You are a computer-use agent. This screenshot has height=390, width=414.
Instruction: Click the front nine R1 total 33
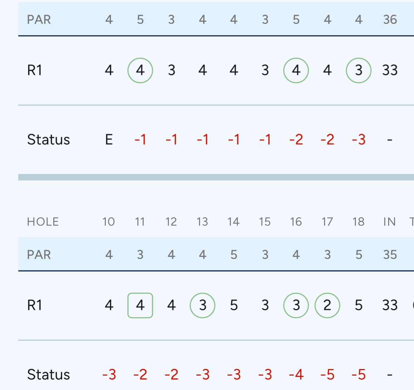[x=390, y=70]
